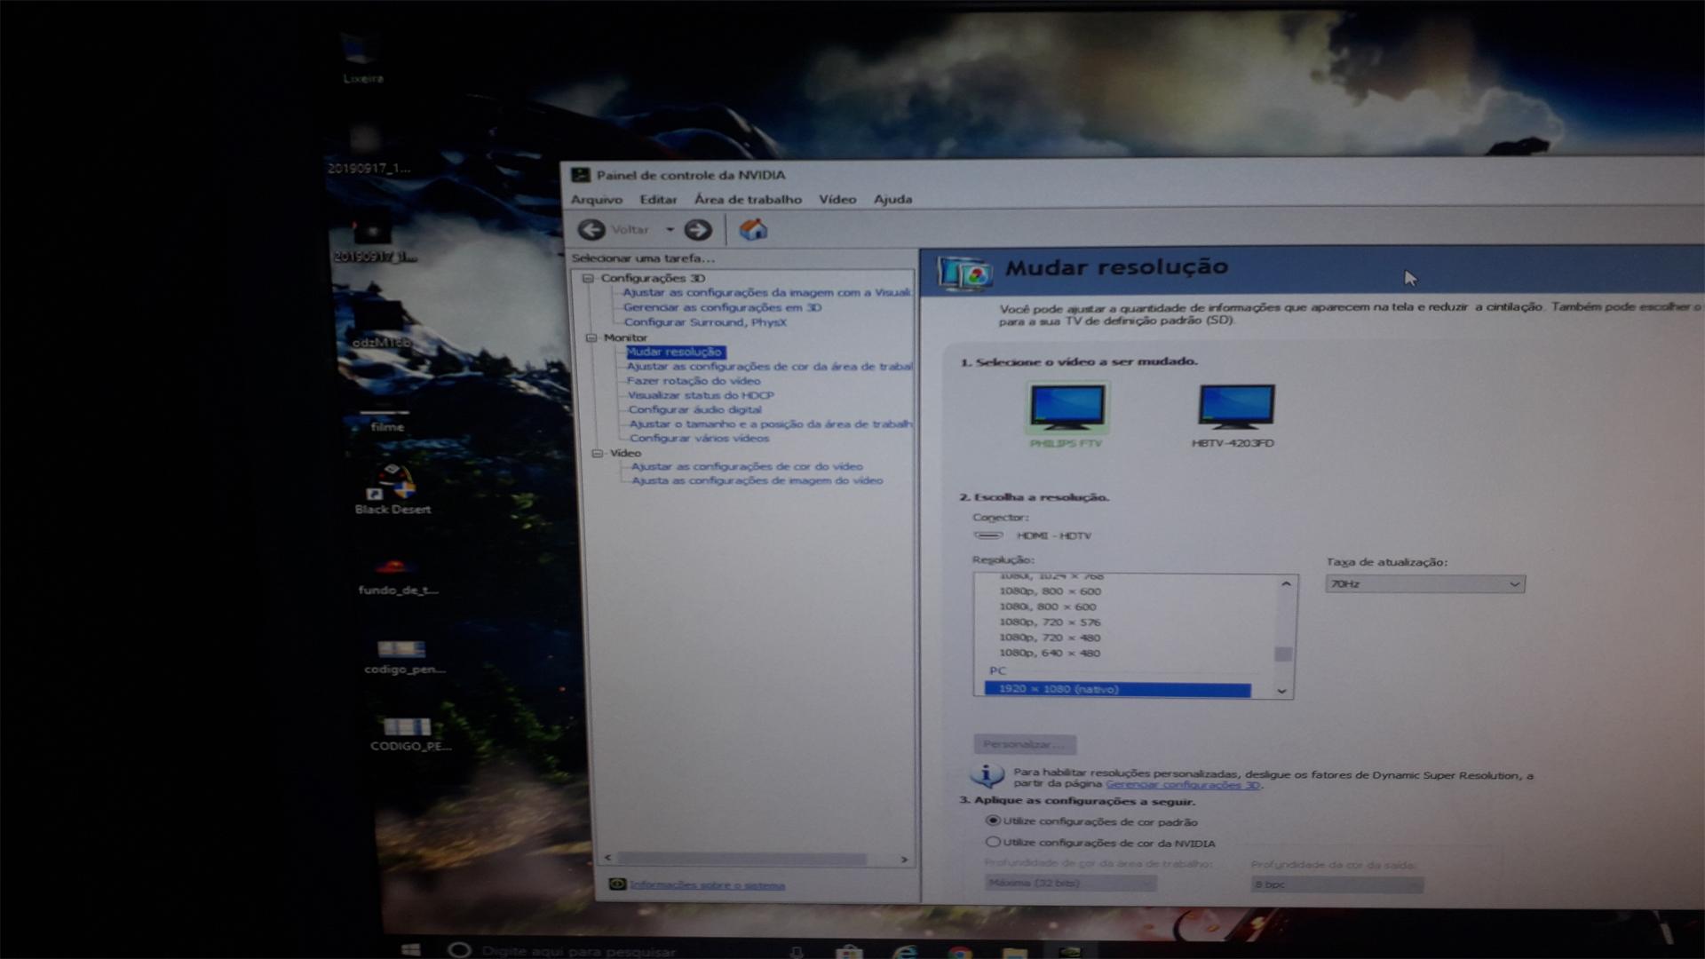Open Gerenciar as configurações em 3D
The width and height of the screenshot is (1705, 959).
click(722, 307)
